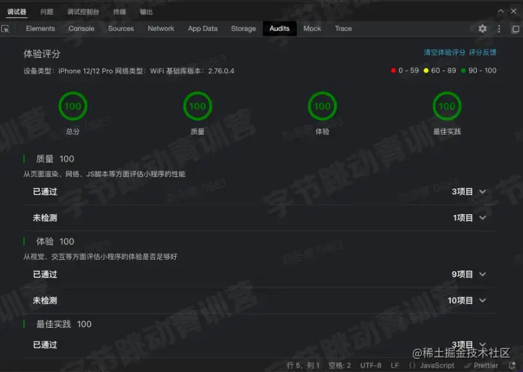This screenshot has width=523, height=372.
Task: Click description 从视觉、交互等方面评估小程序的体验是否足够好
Action: (100, 257)
